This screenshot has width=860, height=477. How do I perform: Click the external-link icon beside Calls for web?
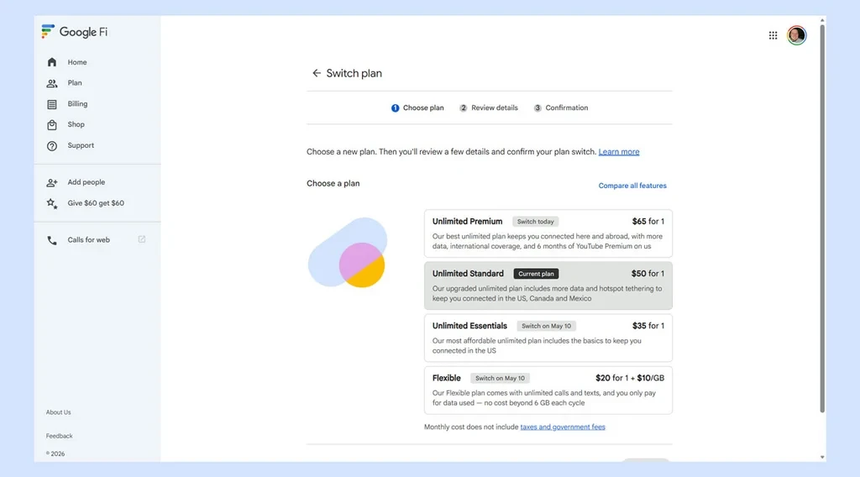pos(141,239)
